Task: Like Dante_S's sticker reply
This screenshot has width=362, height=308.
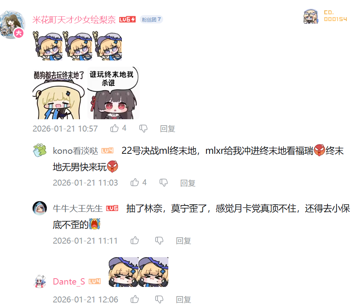Action: point(135,299)
